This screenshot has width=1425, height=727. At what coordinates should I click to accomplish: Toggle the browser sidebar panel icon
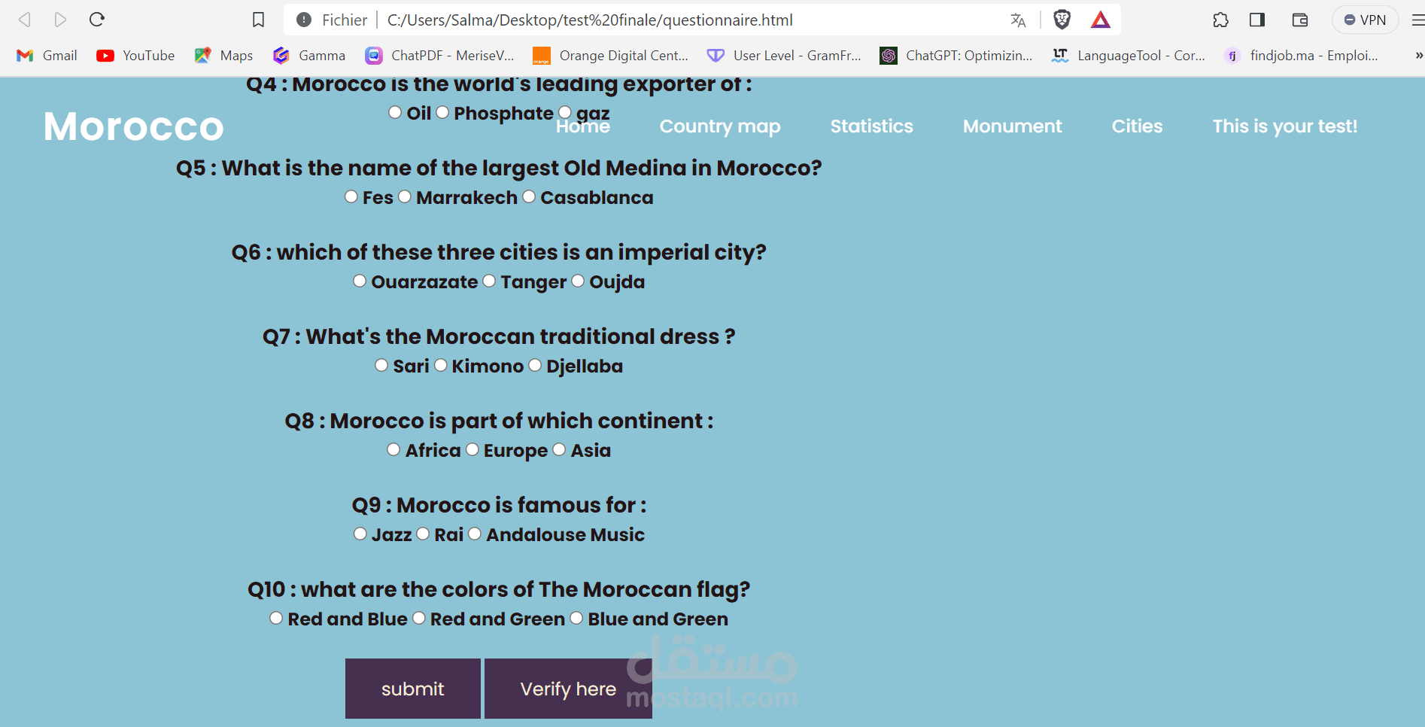coord(1256,20)
